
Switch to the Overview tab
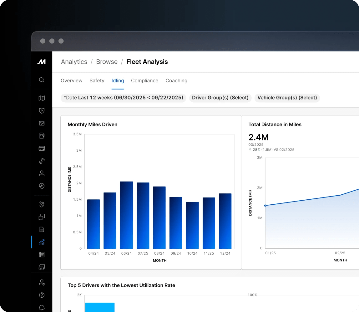coord(71,80)
